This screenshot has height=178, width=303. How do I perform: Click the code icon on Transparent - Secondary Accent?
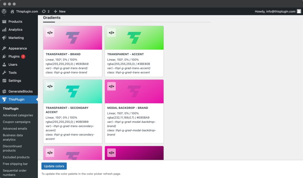coord(50,86)
